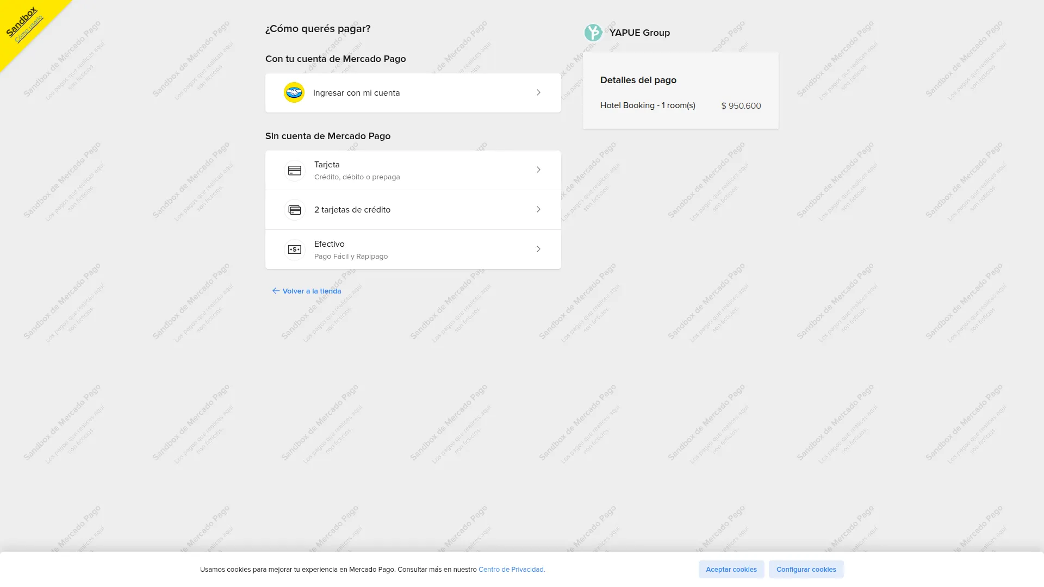Open the chevron on the Tarjeta row

tap(538, 170)
